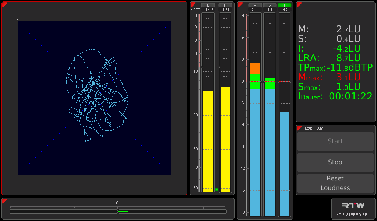
Task: Click the green indicator LED between peak bars
Action: [x=216, y=189]
